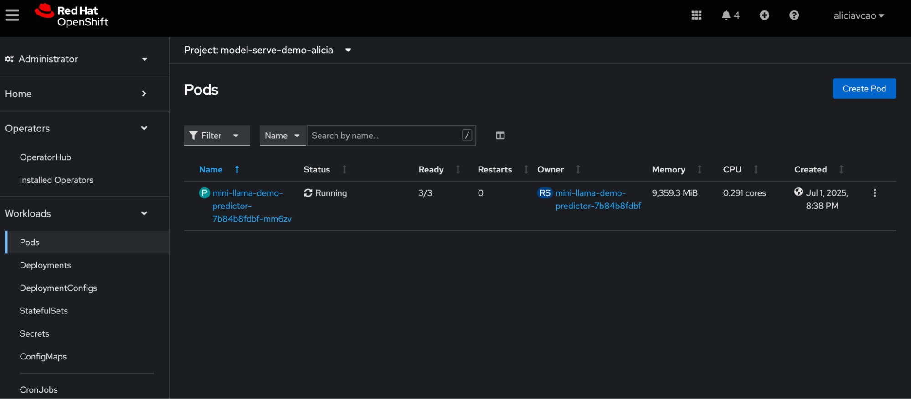Open the manage columns icon

tap(500, 136)
